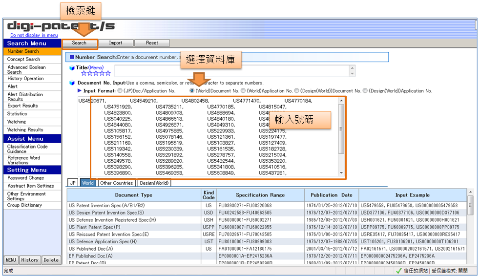Click the History button at bottom left
Viewport: 480px width, 278px height.
[30, 260]
